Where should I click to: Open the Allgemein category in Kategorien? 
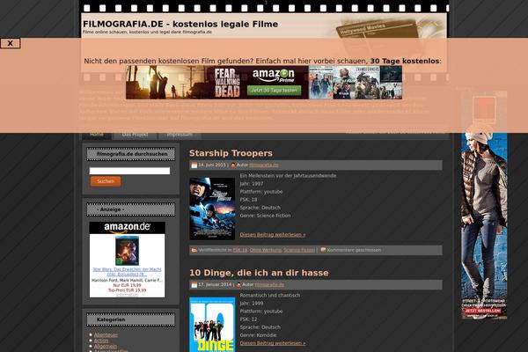click(x=106, y=346)
